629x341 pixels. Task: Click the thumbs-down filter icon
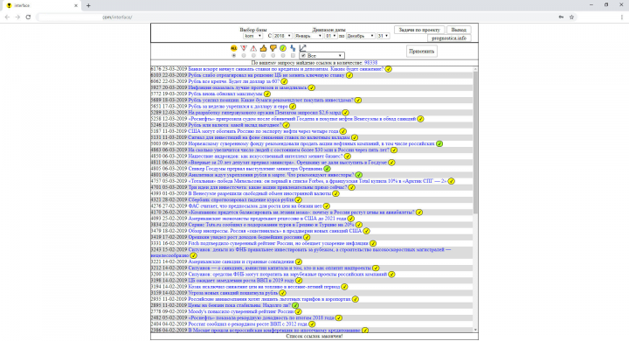point(273,48)
